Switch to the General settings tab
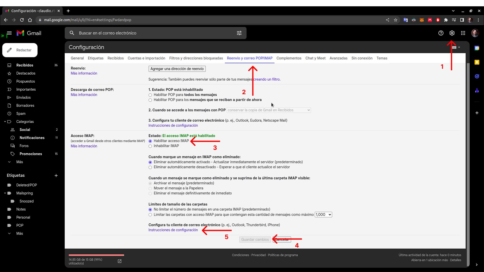The height and width of the screenshot is (272, 484). (77, 58)
